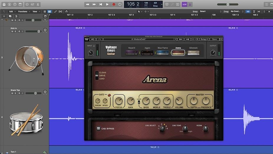Select the Royal-X amp model
Screen dimensions: 273x154
[131, 52]
